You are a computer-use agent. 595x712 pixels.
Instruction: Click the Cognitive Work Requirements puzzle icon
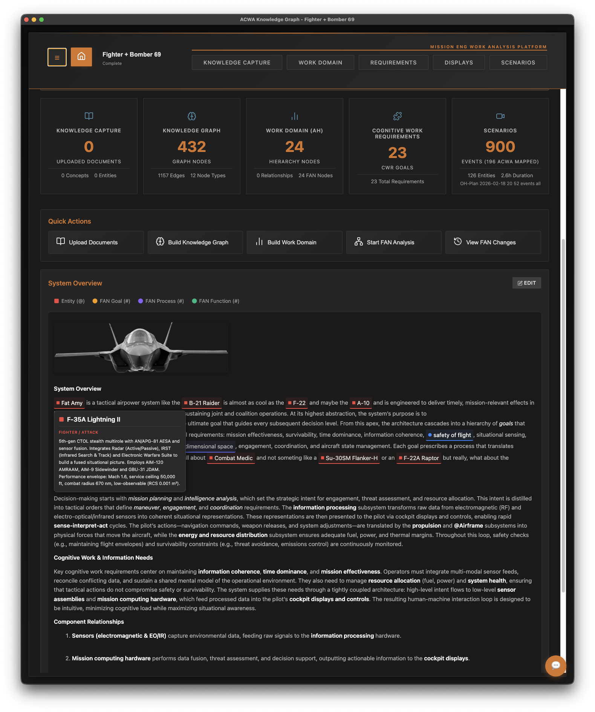tap(398, 116)
